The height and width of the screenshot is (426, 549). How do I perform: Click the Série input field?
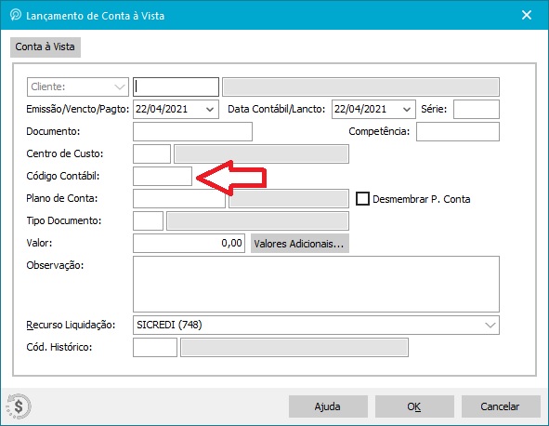477,110
